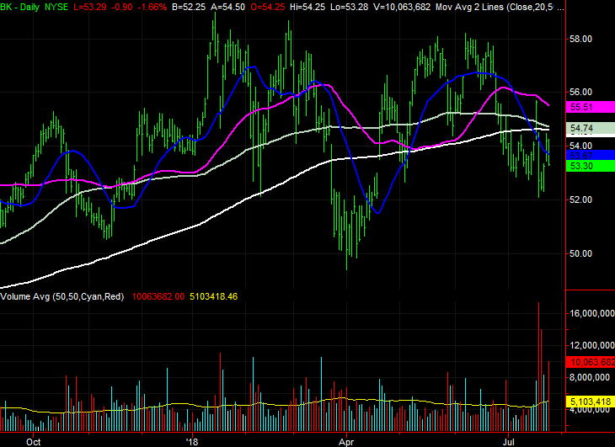Click the magenta 55.51 price marker
The image size is (615, 447).
[x=591, y=107]
